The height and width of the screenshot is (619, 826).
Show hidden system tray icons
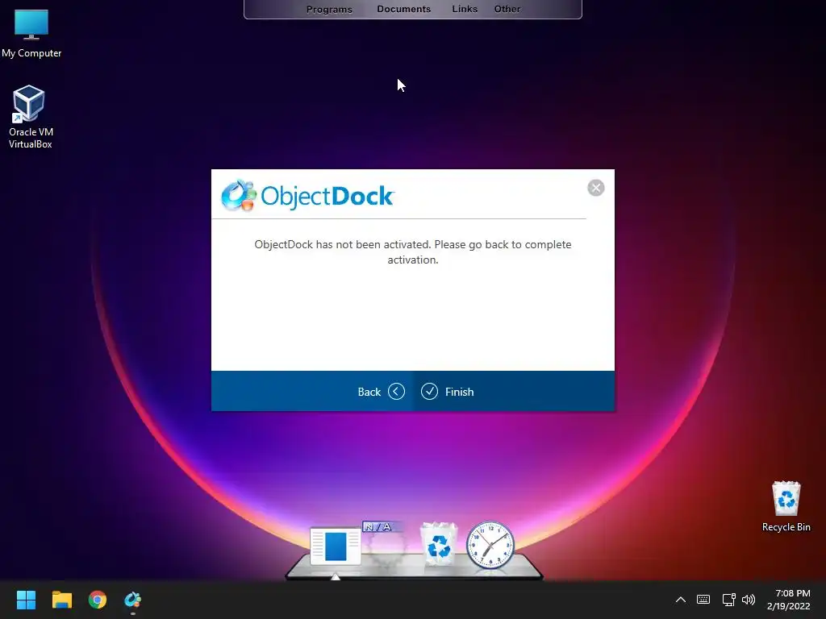click(681, 600)
